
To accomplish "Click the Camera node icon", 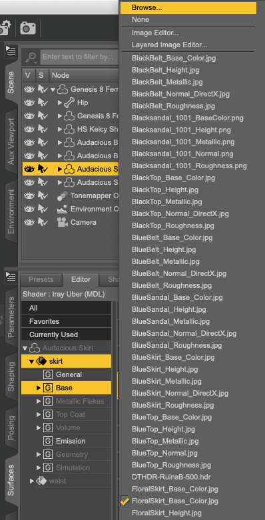I will coord(62,222).
